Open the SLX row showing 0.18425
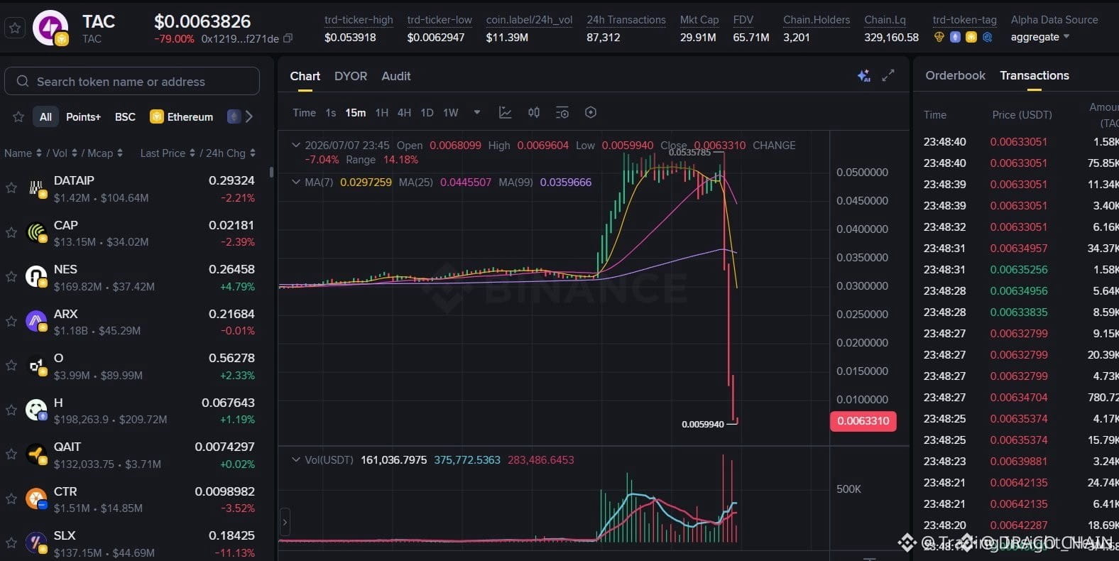Screen dimensions: 1119x561 [131, 543]
